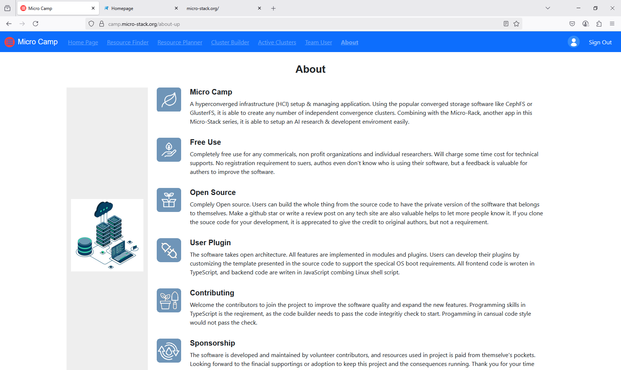The image size is (621, 370).
Task: Click the plug icon beside User Plugin
Action: [x=169, y=250]
